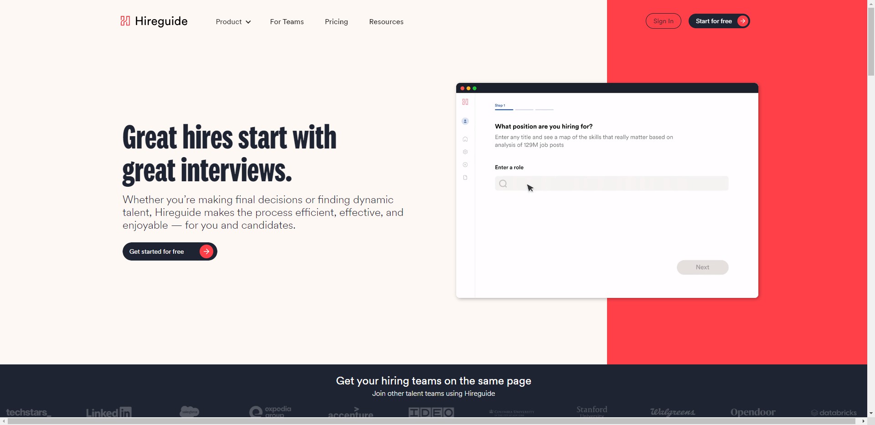Screen dimensions: 875x425
Task: Select Pricing from the navigation
Action: [x=336, y=21]
